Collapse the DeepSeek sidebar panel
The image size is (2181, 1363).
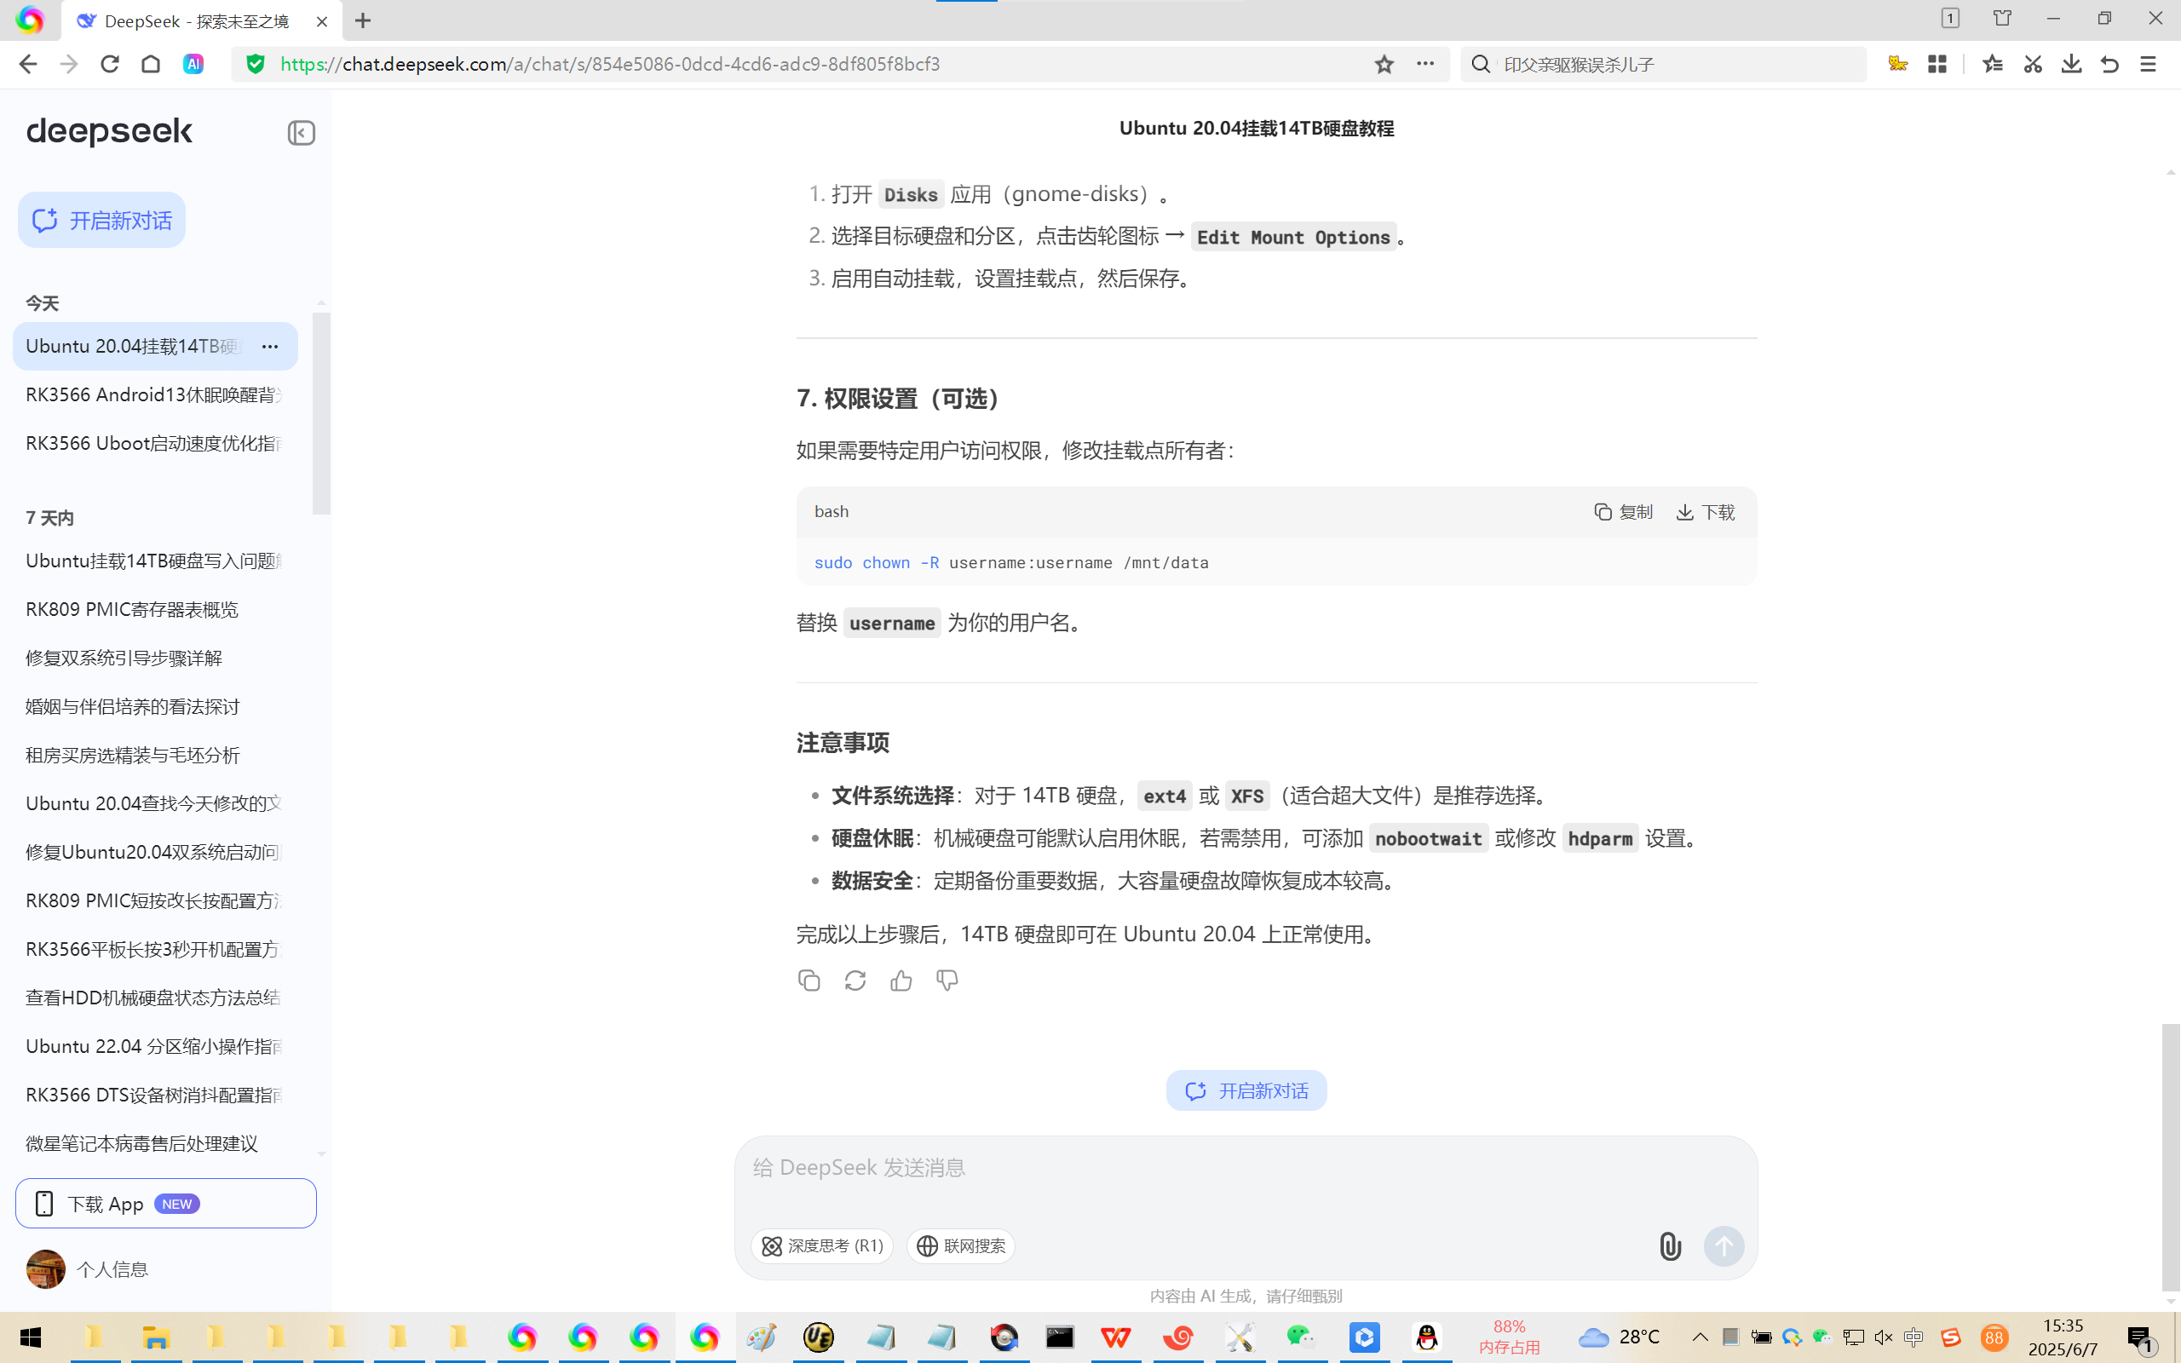click(301, 134)
